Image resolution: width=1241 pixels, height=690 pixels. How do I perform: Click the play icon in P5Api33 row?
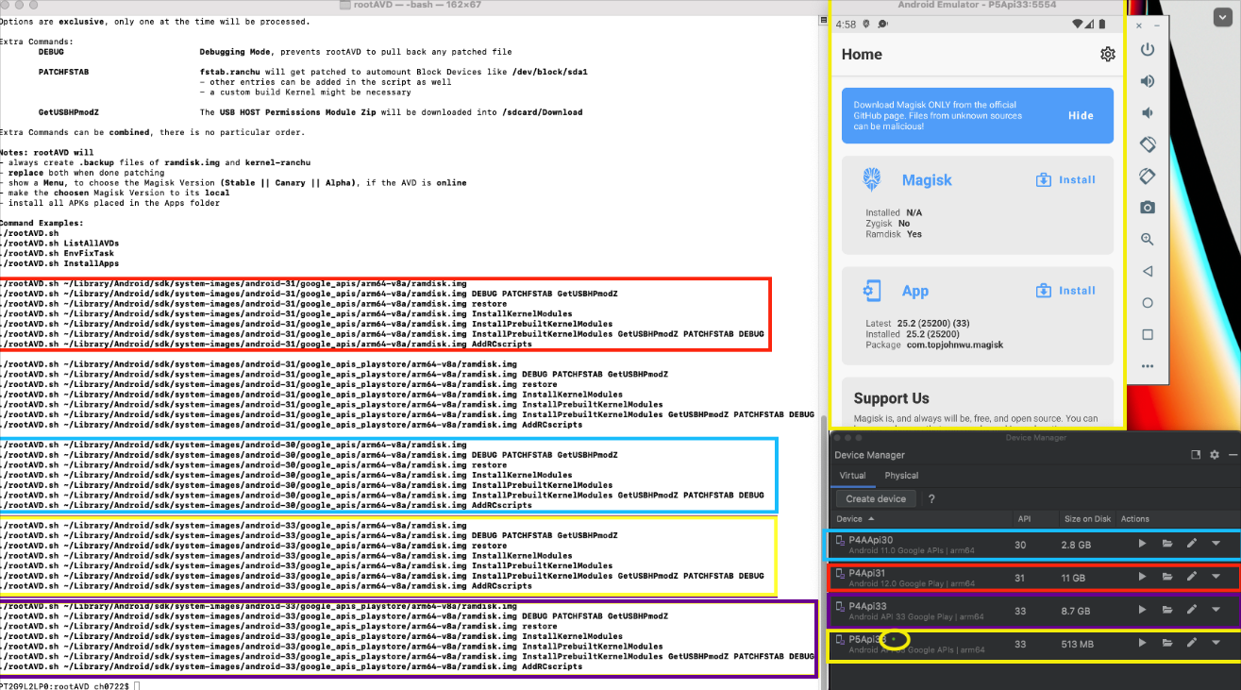coord(1142,643)
